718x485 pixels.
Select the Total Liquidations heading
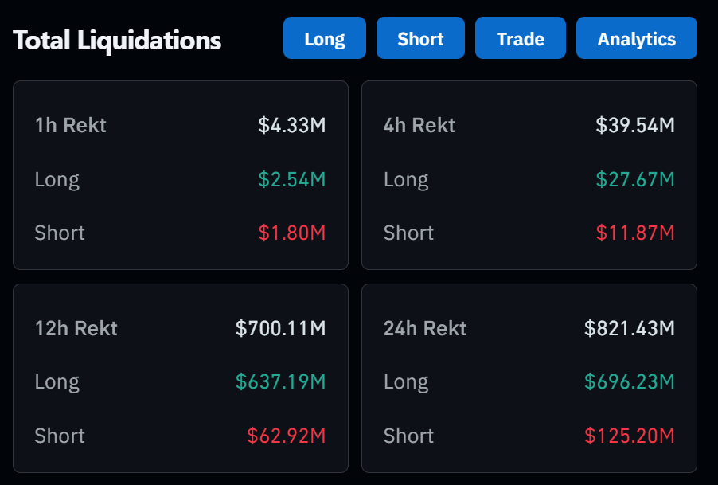[x=117, y=41]
